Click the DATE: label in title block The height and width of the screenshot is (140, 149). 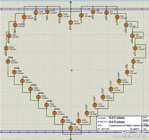[145, 117]
